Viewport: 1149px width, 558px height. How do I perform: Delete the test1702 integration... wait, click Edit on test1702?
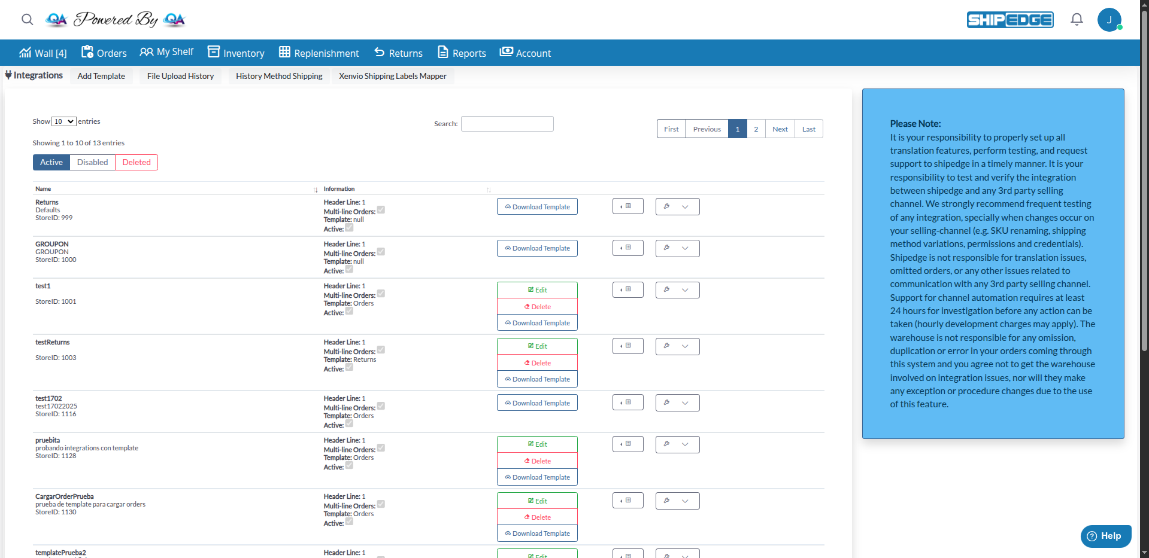pyautogui.click(x=536, y=403)
